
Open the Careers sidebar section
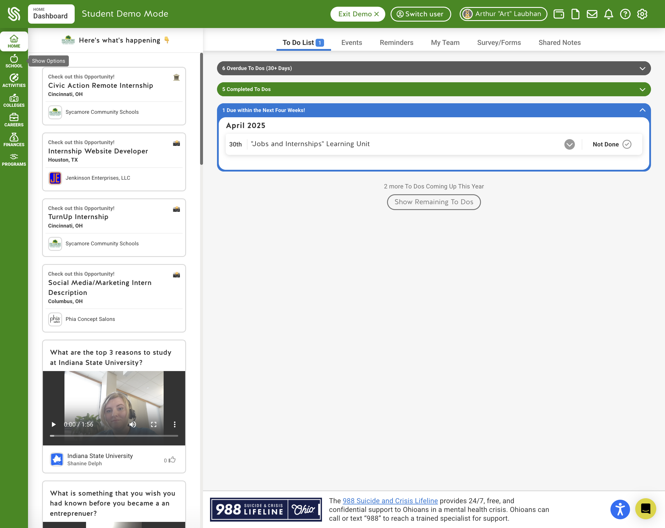pos(14,120)
